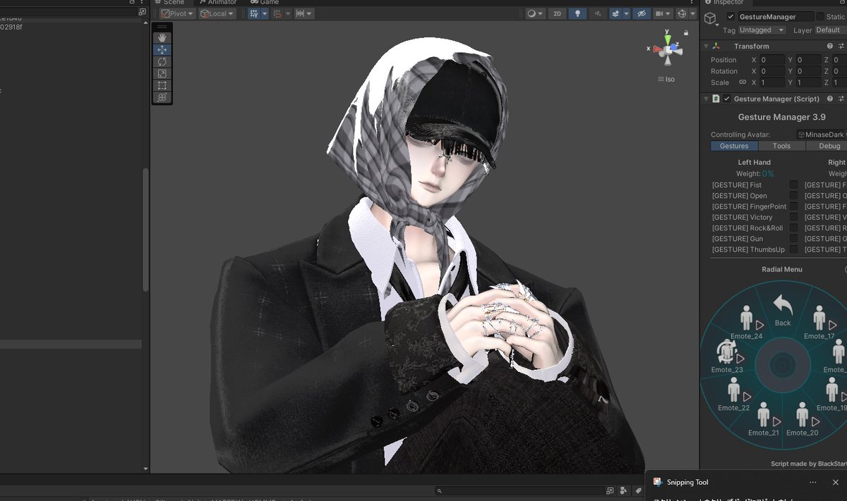Open the shading draw mode dropdown
This screenshot has width=847, height=501.
(x=535, y=13)
